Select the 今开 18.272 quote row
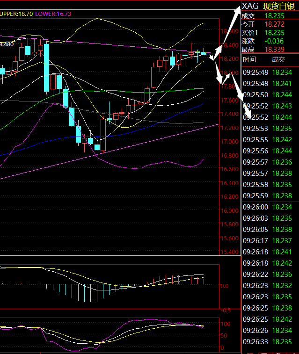This screenshot has width=299, height=354. tap(269, 24)
